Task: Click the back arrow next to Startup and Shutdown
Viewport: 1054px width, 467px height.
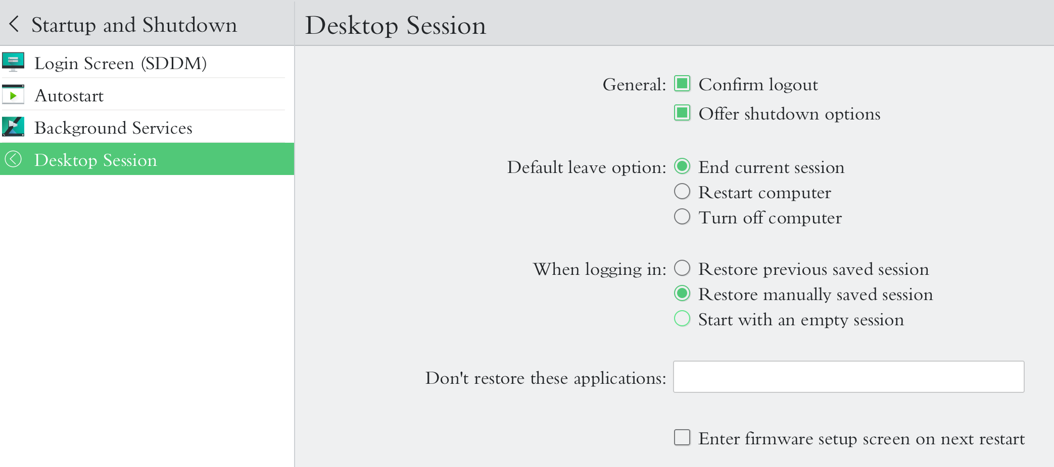Action: (14, 24)
